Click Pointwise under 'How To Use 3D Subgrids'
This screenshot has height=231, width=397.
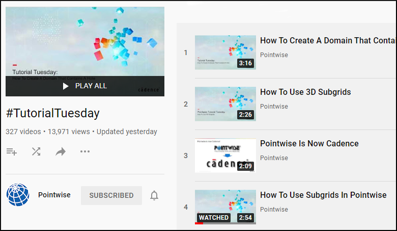274,107
